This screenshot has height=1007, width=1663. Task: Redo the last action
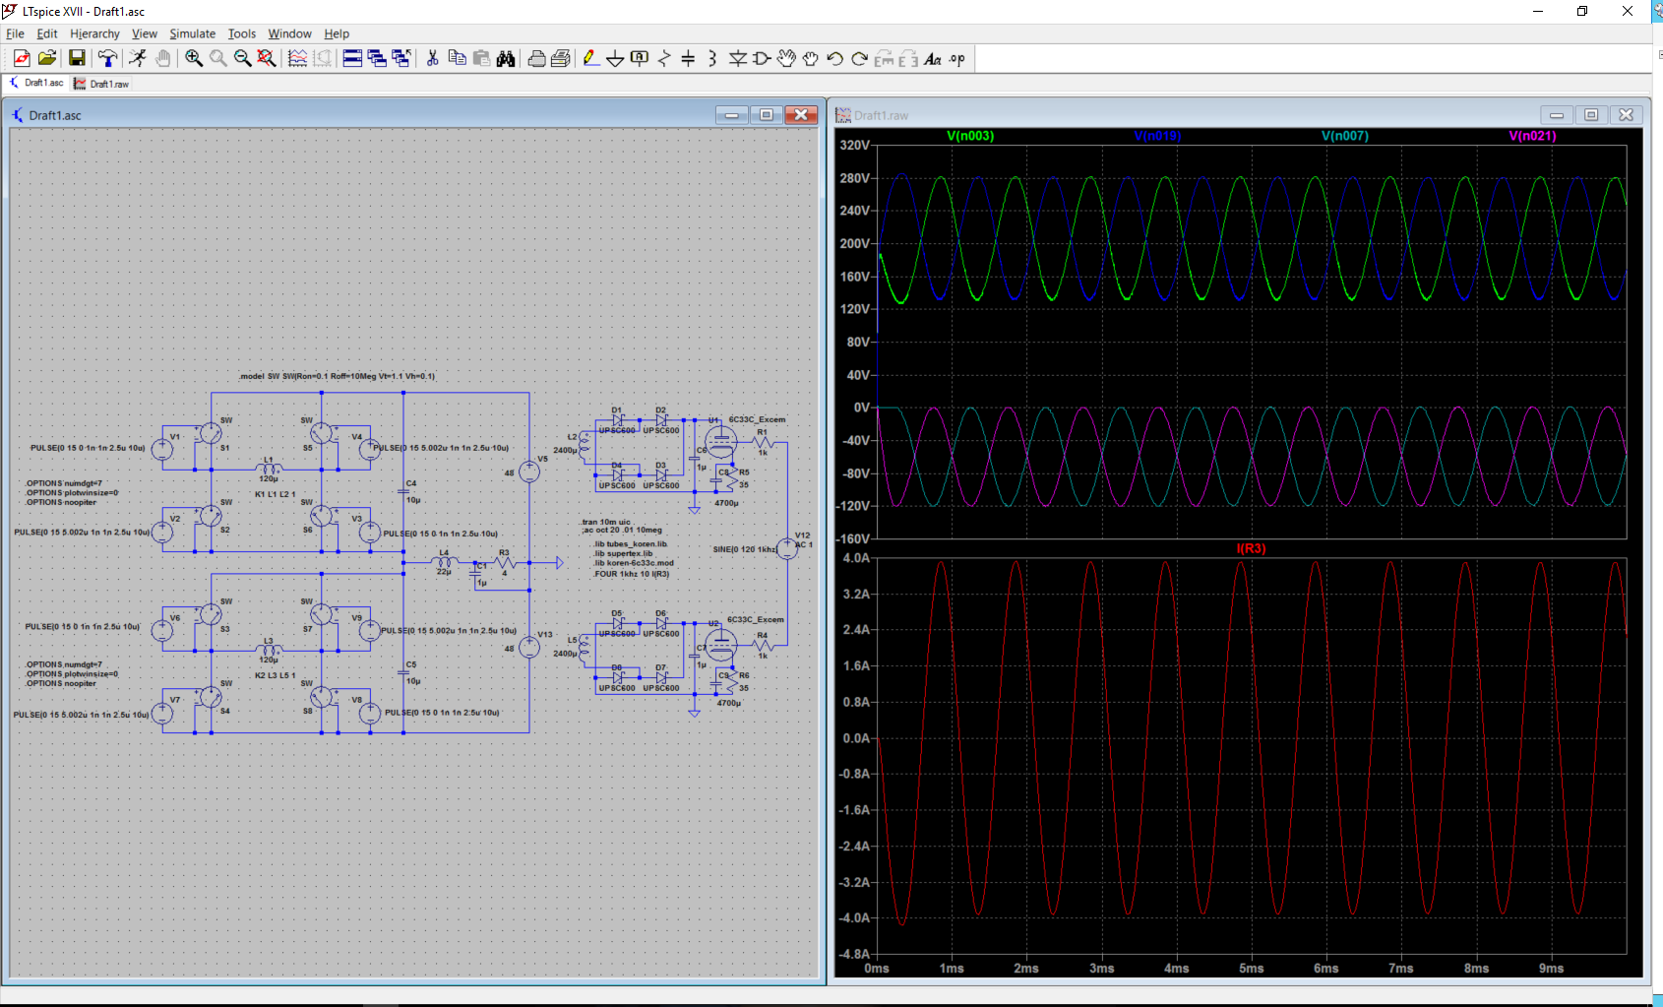tap(859, 59)
